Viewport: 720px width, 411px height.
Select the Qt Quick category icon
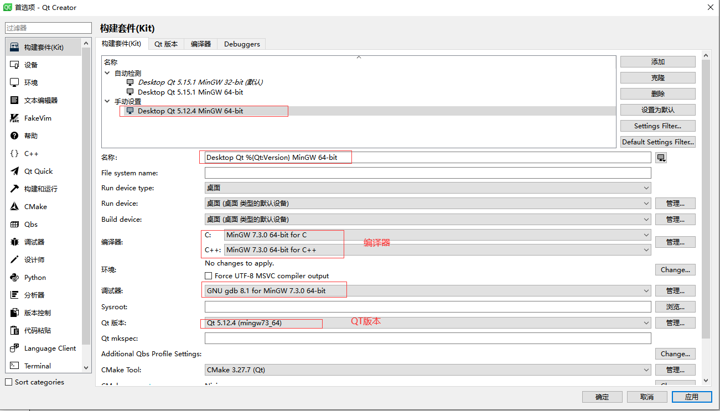(14, 171)
